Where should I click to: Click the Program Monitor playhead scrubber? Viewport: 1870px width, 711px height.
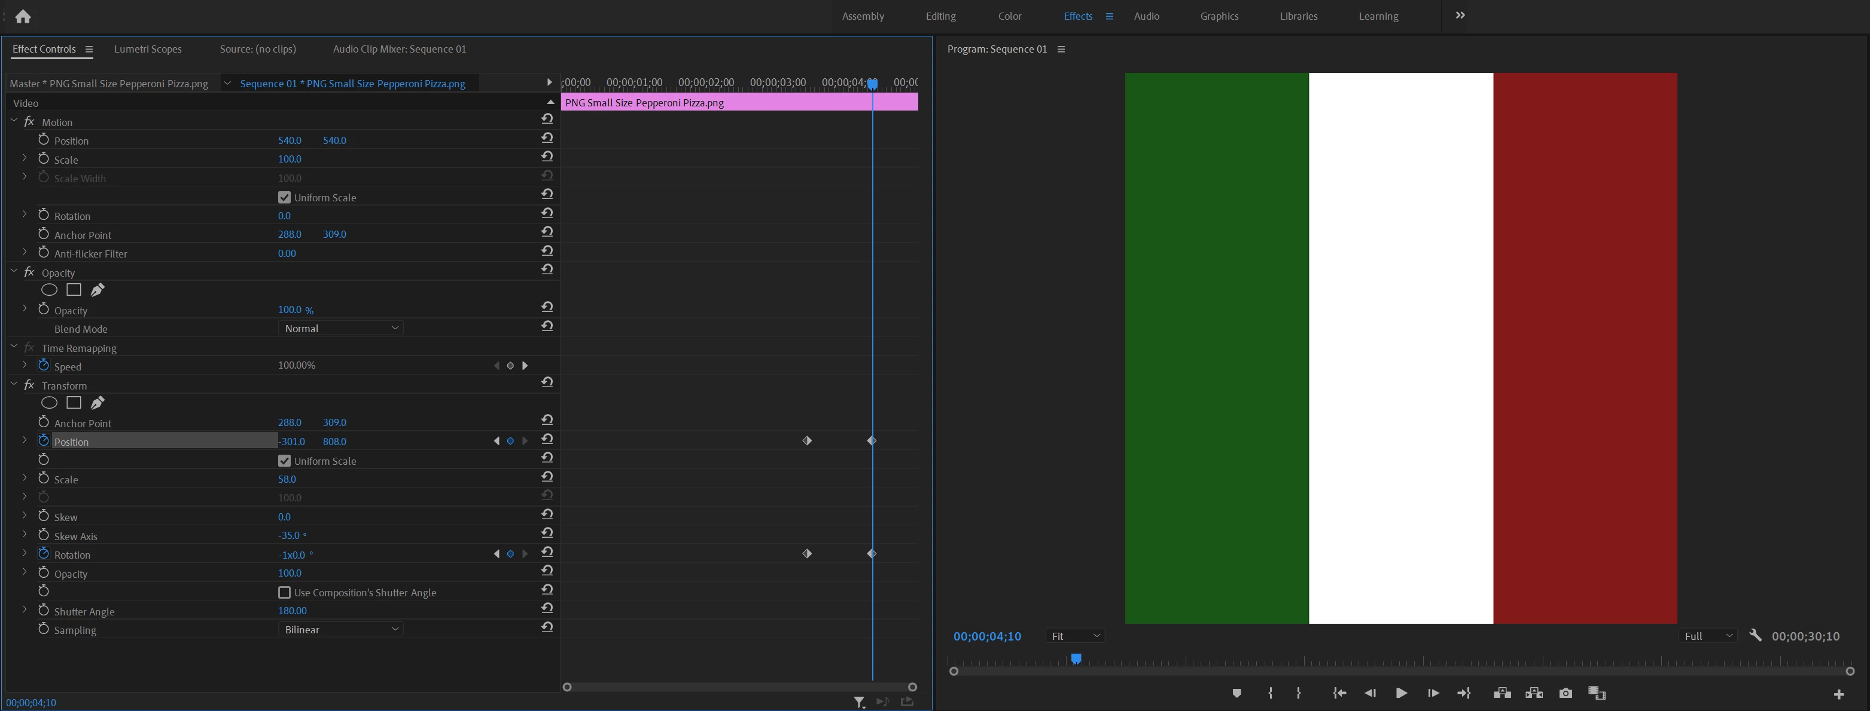tap(1077, 659)
